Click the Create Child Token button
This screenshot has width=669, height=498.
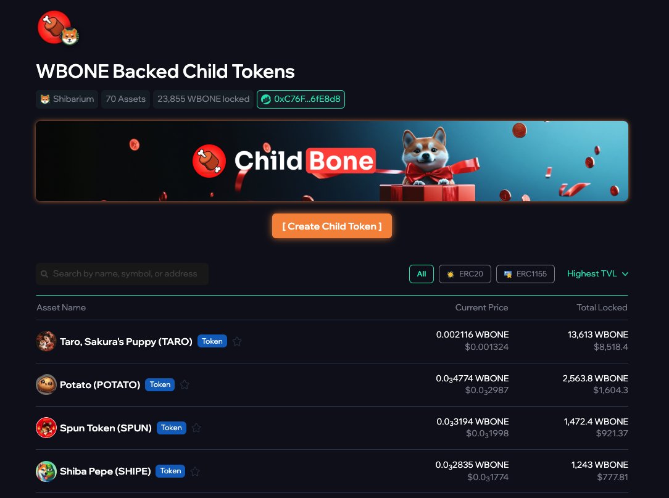coord(332,226)
